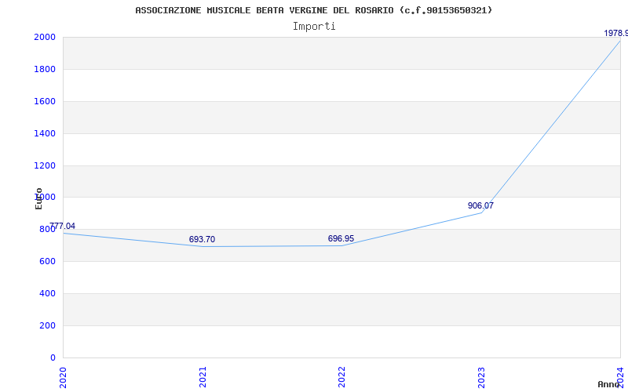The width and height of the screenshot is (628, 392).
Task: Click the 2021 x-axis label
Action: click(203, 377)
